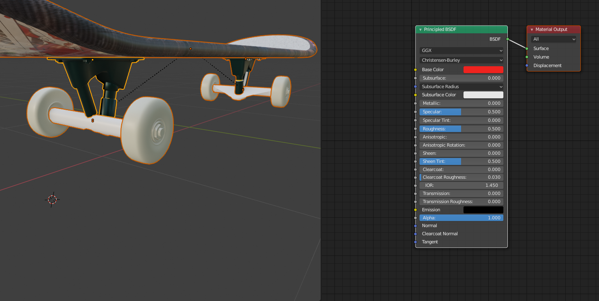599x301 pixels.
Task: Click the Sheen value field
Action: (x=461, y=153)
